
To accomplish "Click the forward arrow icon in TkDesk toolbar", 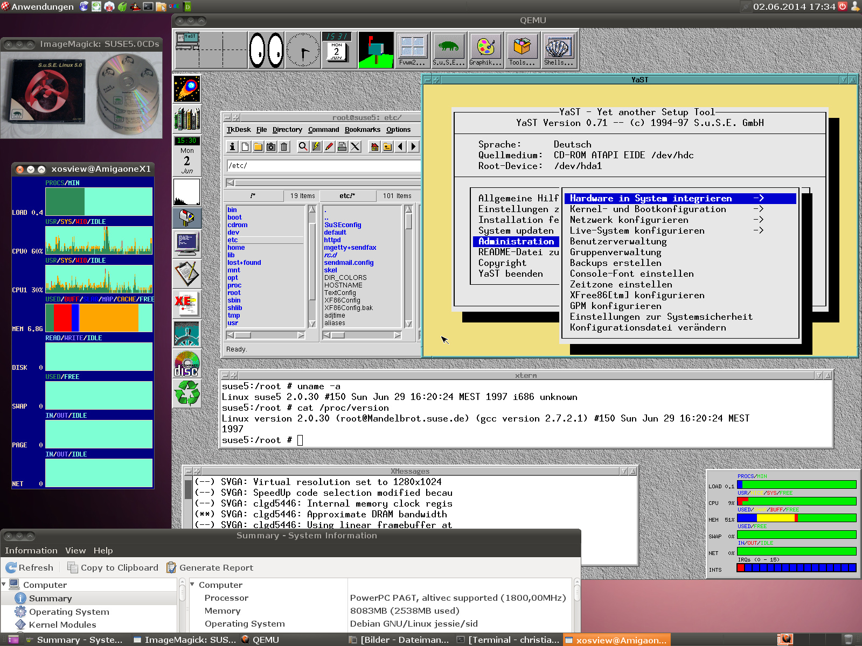I will point(413,146).
